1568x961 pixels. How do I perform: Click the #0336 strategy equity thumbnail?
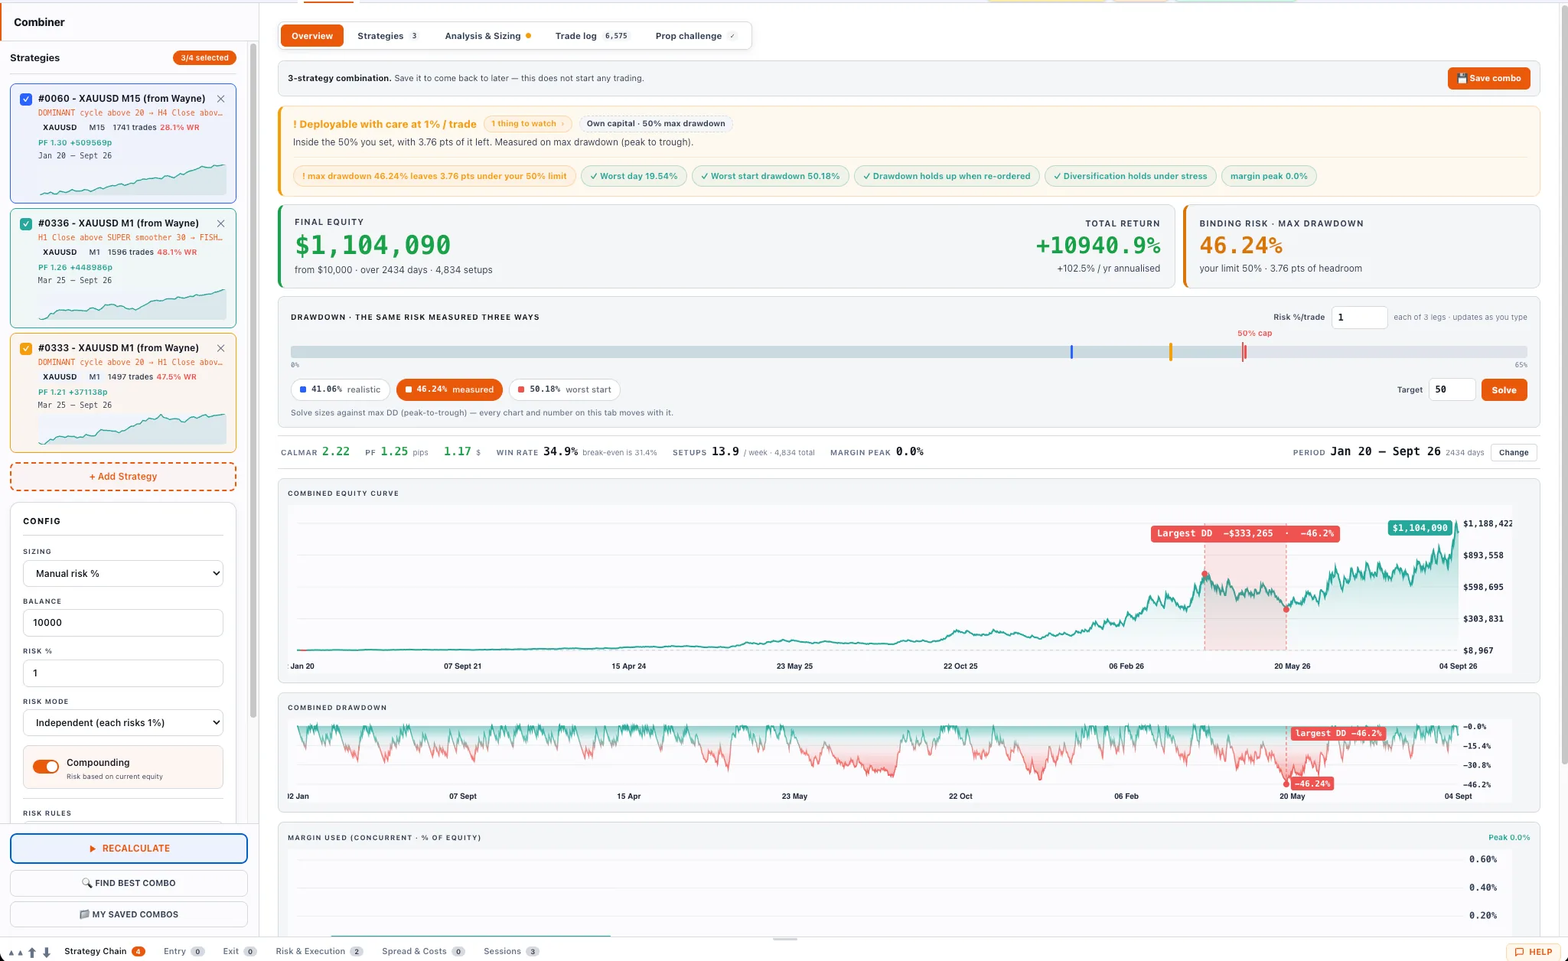tap(132, 305)
